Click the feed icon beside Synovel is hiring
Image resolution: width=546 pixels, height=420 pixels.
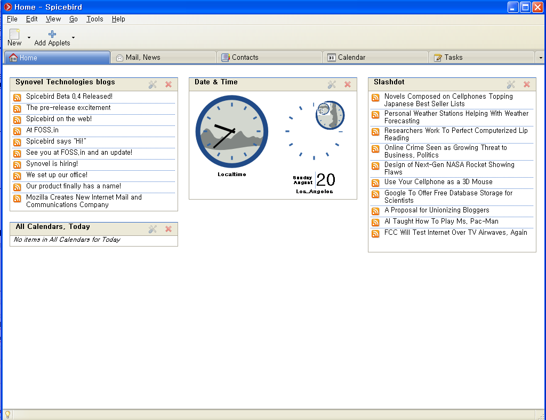click(x=17, y=164)
